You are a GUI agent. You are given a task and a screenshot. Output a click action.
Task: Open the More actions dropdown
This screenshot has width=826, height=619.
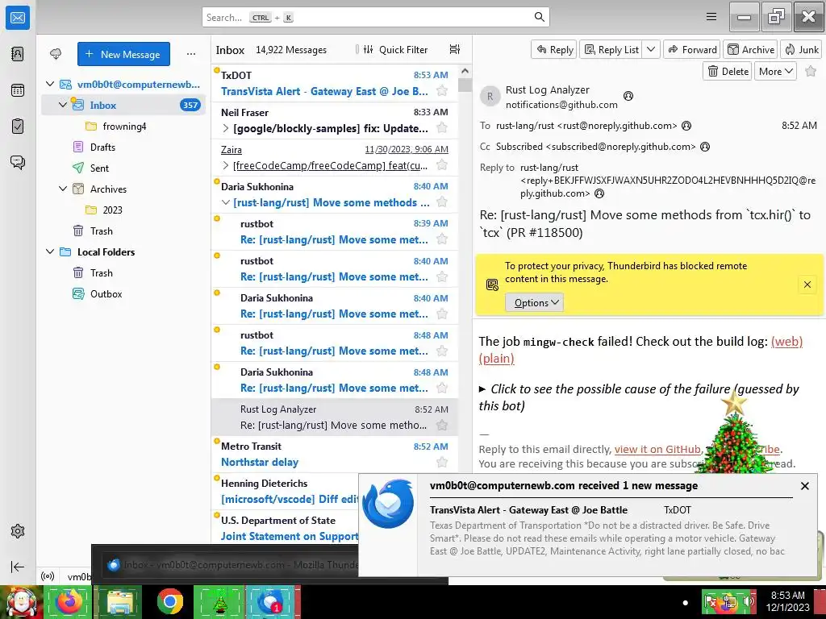click(775, 72)
